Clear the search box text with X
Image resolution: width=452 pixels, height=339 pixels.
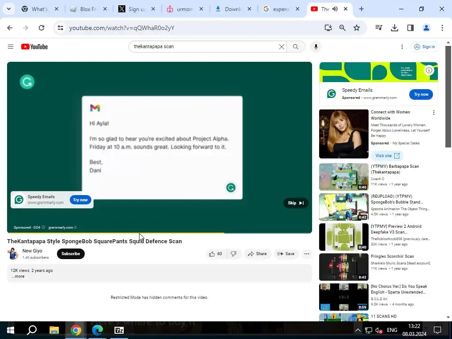coord(282,47)
